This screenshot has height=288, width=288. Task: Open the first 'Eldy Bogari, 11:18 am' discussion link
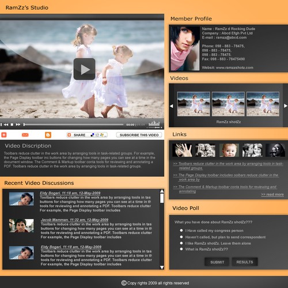pyautogui.click(x=70, y=193)
